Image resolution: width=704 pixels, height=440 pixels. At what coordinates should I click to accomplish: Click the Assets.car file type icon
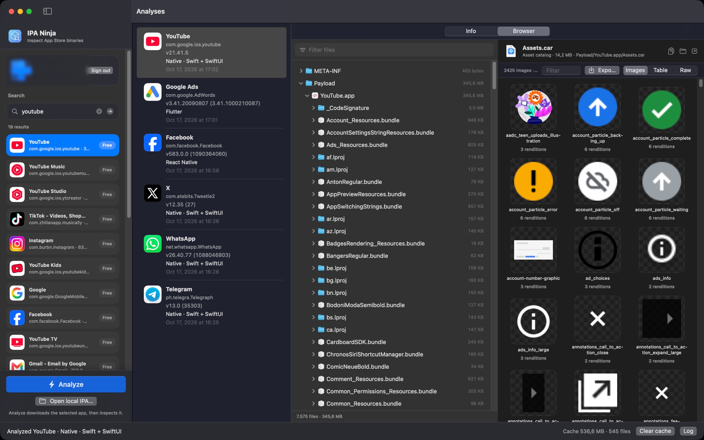tap(511, 51)
